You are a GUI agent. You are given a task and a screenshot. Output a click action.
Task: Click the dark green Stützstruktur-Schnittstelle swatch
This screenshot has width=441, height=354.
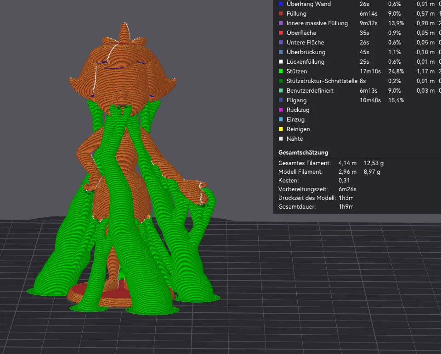tap(280, 81)
